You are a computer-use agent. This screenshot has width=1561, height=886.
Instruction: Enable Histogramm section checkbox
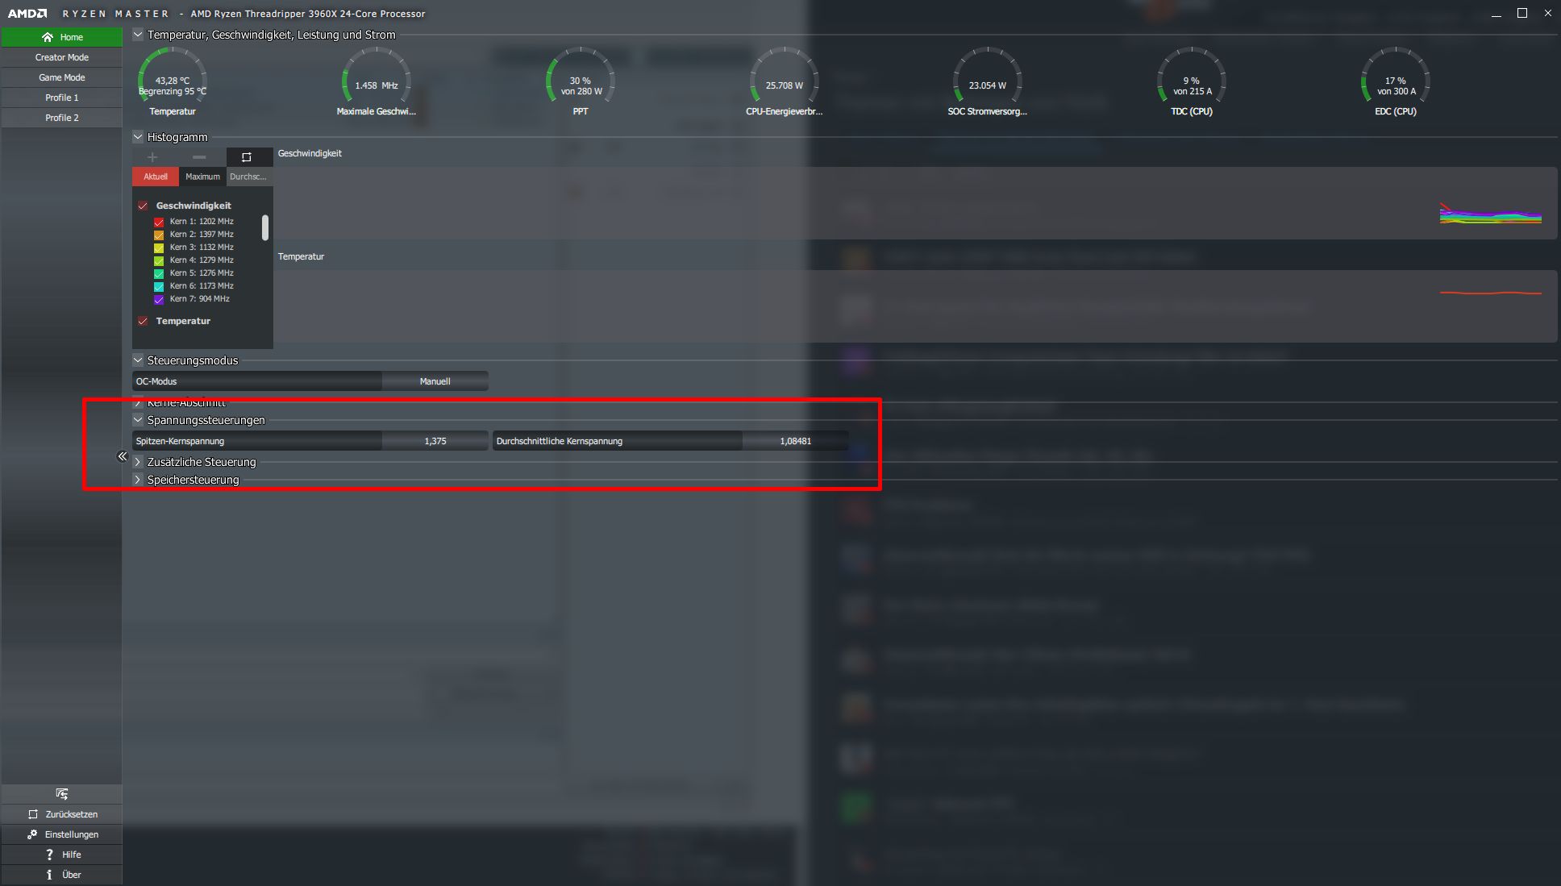[x=137, y=136]
